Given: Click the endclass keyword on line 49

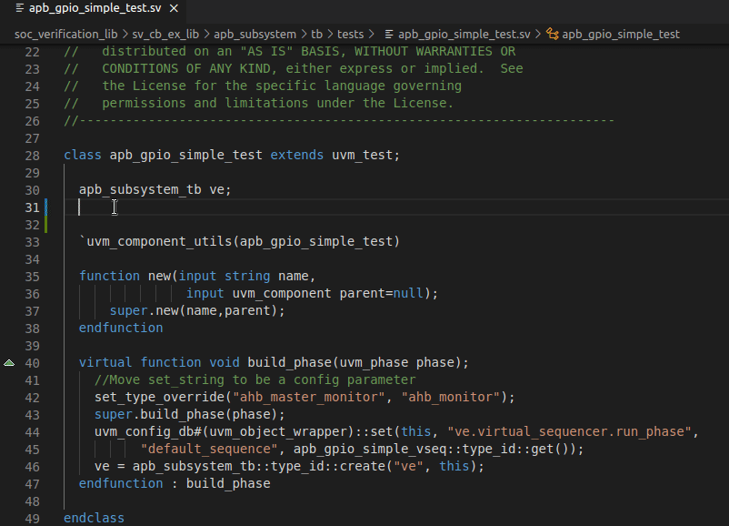Looking at the screenshot, I should [x=94, y=518].
